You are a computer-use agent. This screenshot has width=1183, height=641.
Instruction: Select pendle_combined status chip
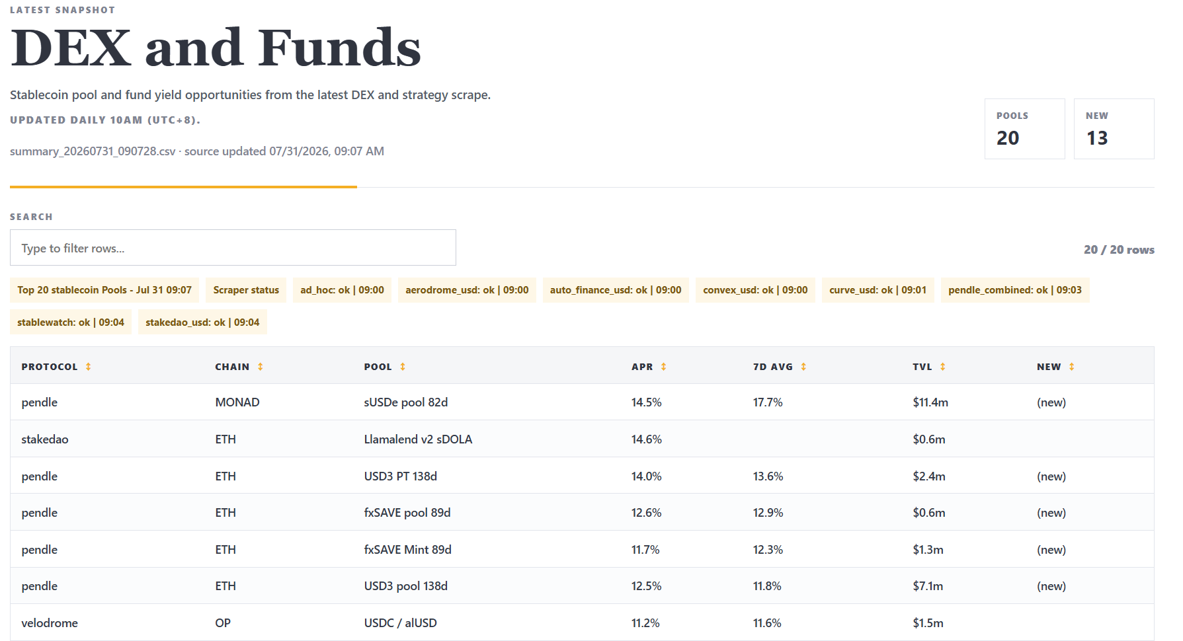tap(1015, 290)
